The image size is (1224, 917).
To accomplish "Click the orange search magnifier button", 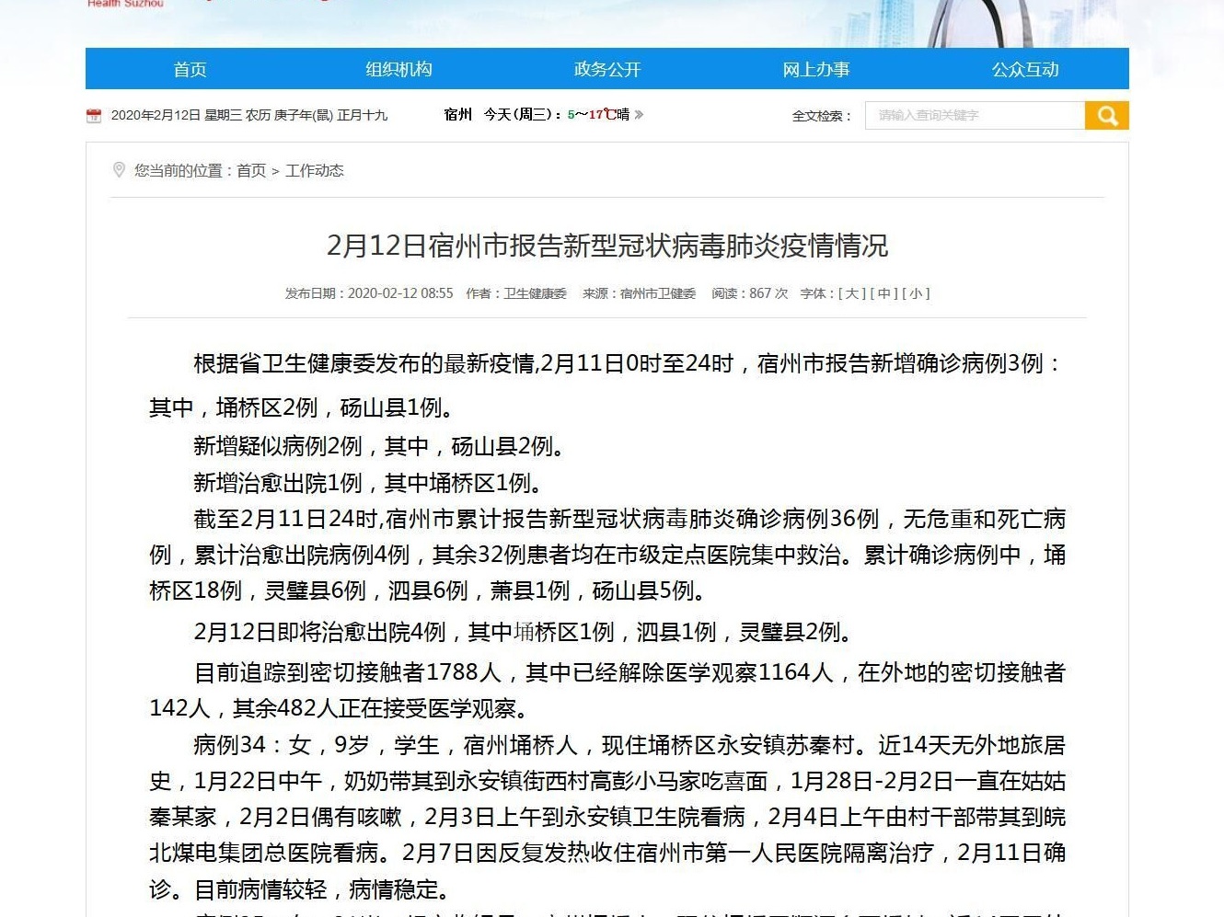I will 1107,115.
